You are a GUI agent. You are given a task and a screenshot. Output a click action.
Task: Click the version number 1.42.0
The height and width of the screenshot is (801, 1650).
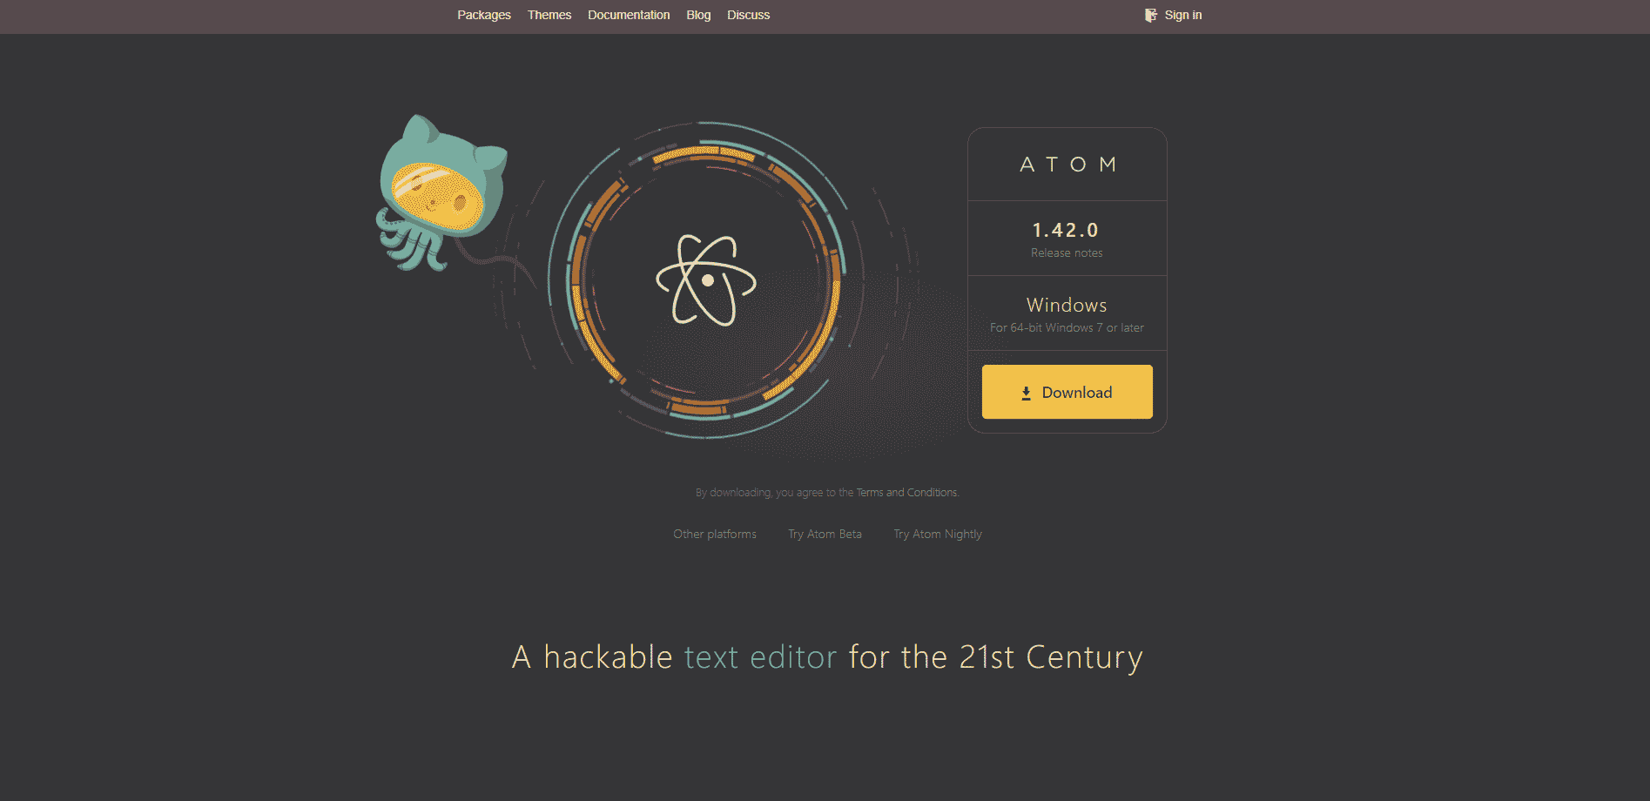pyautogui.click(x=1066, y=230)
